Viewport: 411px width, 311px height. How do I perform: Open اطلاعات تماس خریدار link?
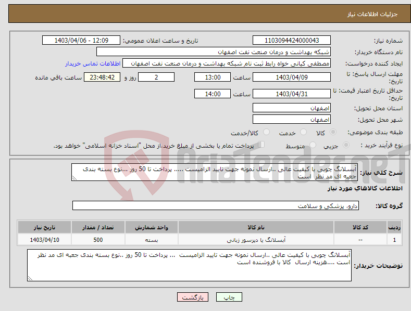93,63
